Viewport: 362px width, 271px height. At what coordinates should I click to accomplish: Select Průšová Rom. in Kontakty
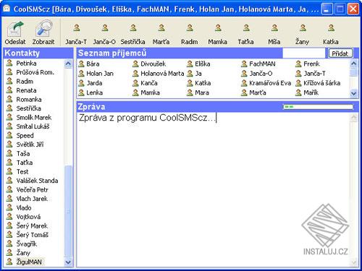coord(30,72)
